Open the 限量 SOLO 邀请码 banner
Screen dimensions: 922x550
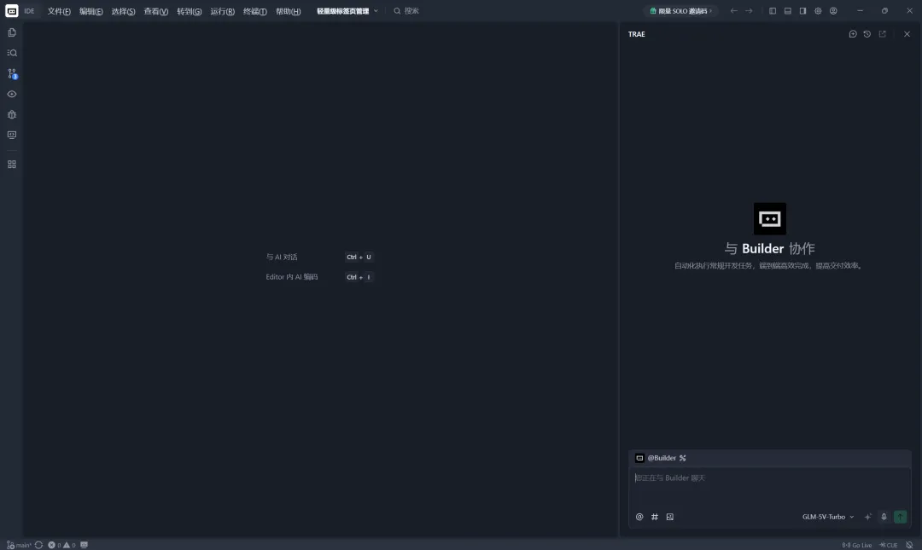click(680, 11)
